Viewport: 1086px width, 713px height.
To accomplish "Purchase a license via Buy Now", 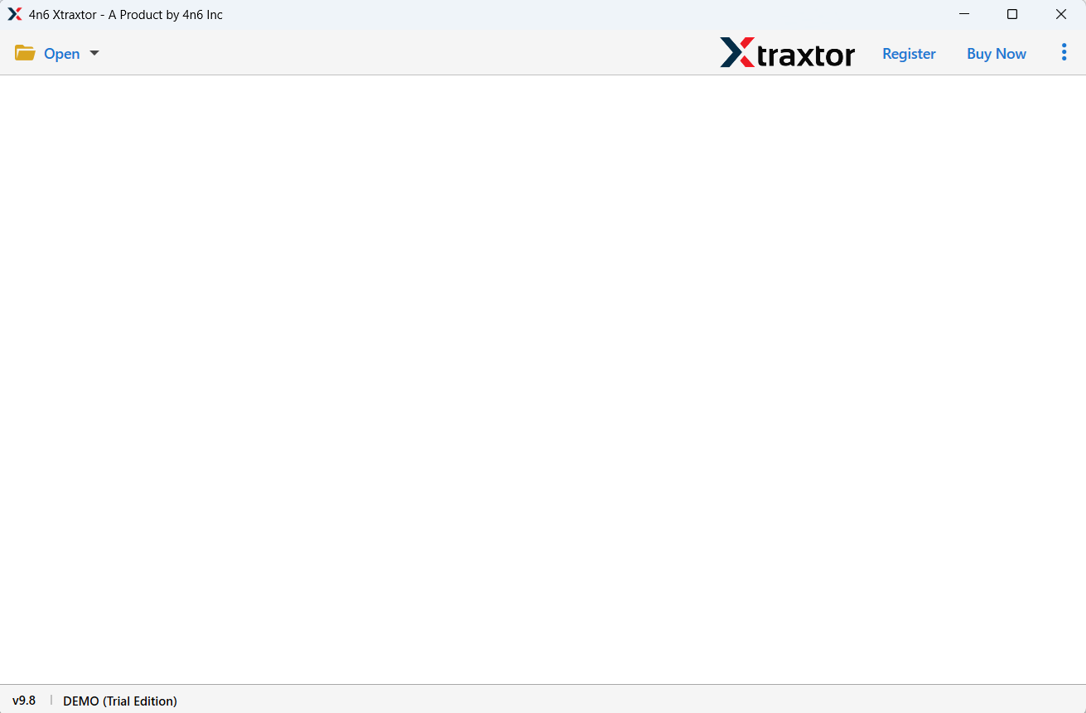I will point(996,53).
